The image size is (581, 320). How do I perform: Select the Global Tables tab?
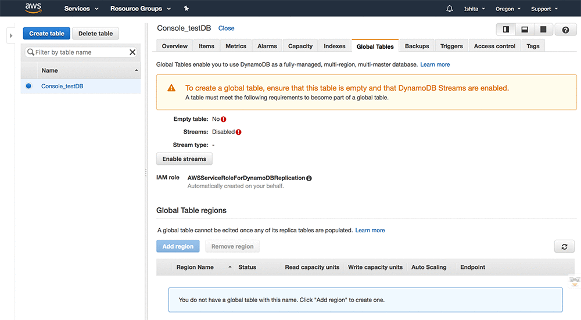[375, 46]
